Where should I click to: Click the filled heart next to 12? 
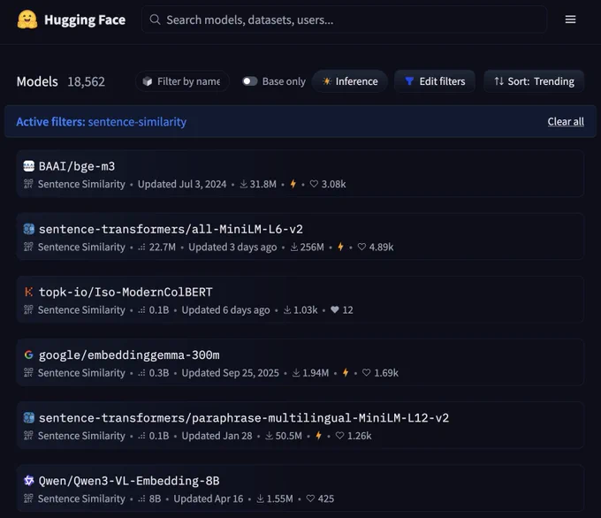tap(335, 309)
